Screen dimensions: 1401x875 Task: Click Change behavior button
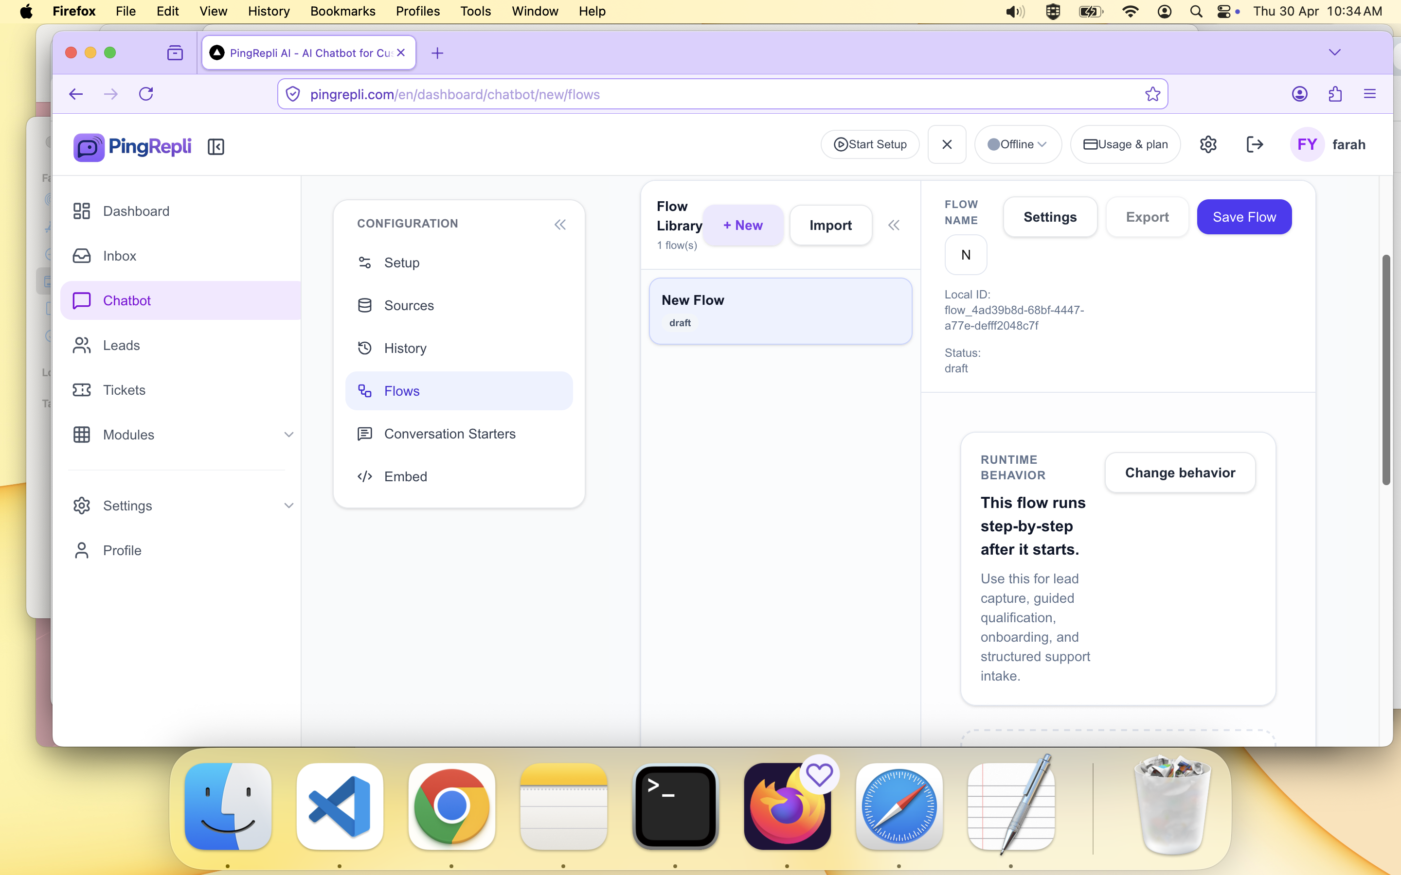click(1180, 473)
